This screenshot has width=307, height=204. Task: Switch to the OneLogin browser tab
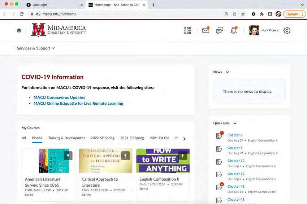[54, 5]
